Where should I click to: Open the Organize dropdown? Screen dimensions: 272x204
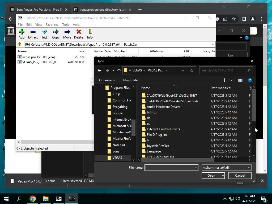[107, 80]
